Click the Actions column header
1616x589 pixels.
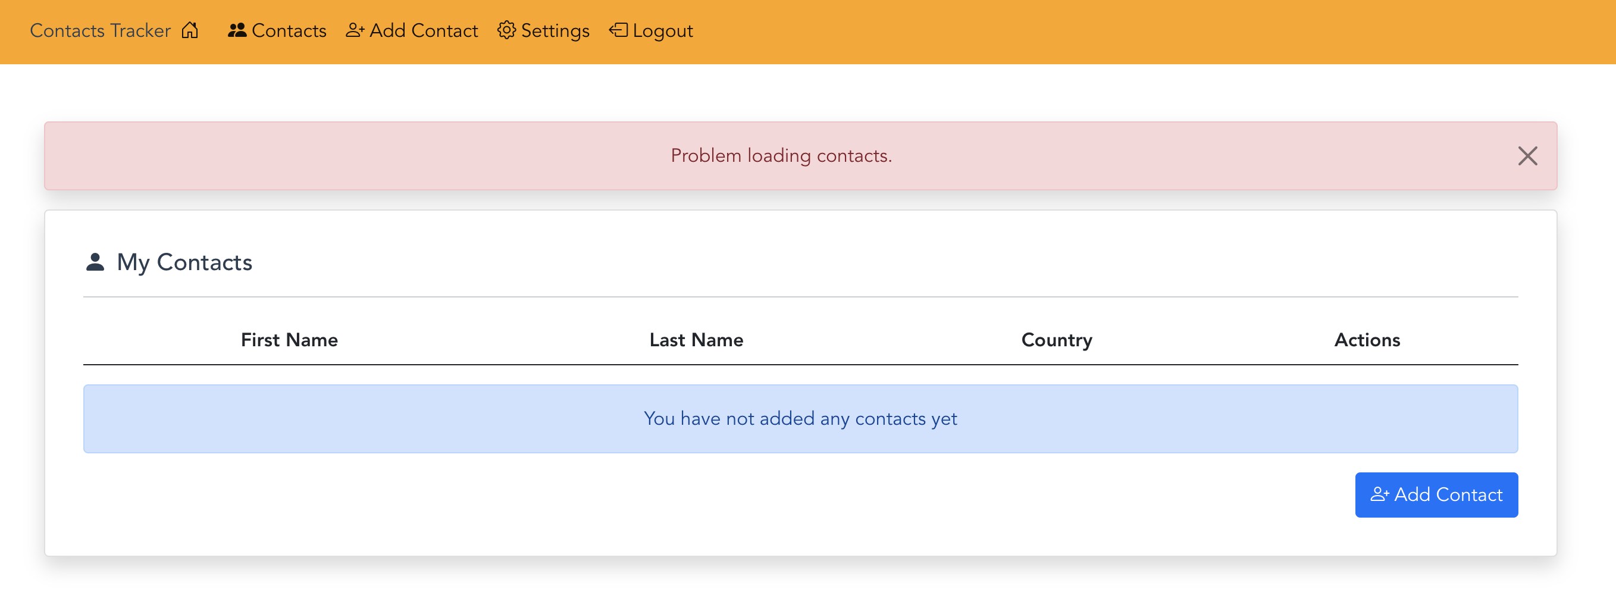(x=1366, y=339)
